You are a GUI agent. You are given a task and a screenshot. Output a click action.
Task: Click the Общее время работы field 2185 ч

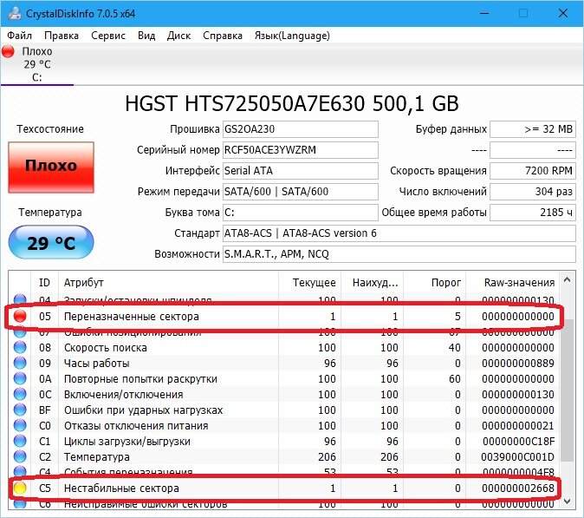533,213
